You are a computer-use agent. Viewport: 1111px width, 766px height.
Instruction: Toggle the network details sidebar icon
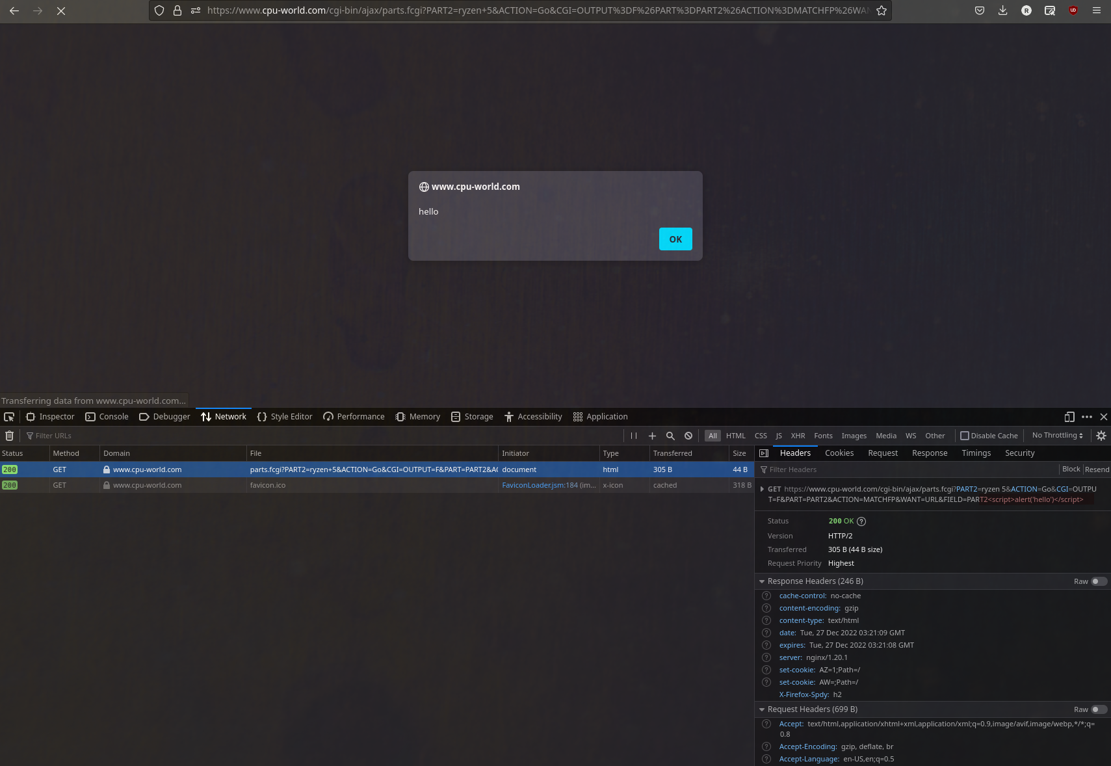tap(764, 453)
